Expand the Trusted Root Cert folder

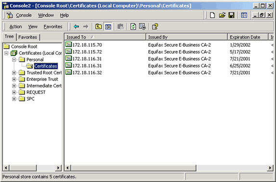click(14, 73)
